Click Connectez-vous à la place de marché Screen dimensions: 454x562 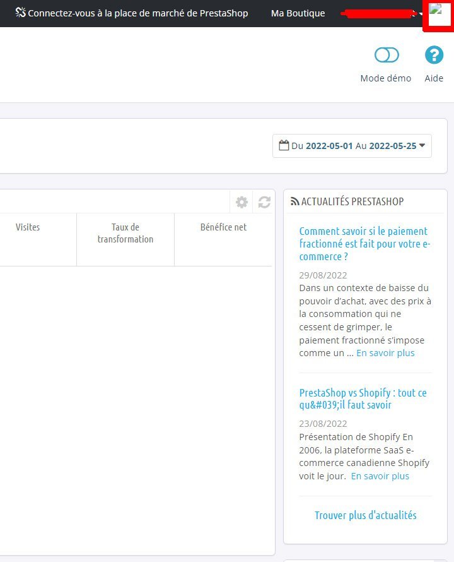pyautogui.click(x=138, y=13)
